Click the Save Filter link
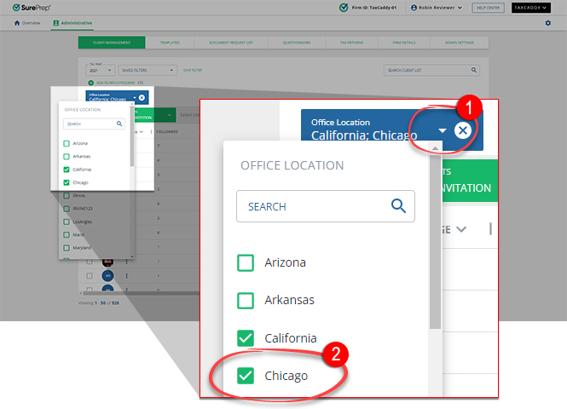The width and height of the screenshot is (567, 409). [x=193, y=71]
